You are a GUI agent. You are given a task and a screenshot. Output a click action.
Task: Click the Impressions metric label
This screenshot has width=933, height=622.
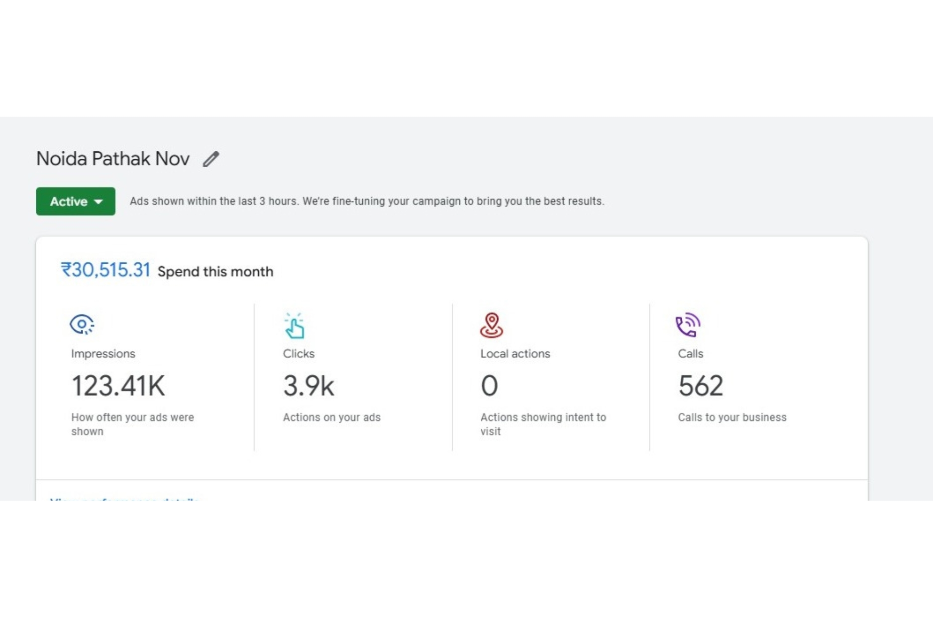[x=103, y=354]
